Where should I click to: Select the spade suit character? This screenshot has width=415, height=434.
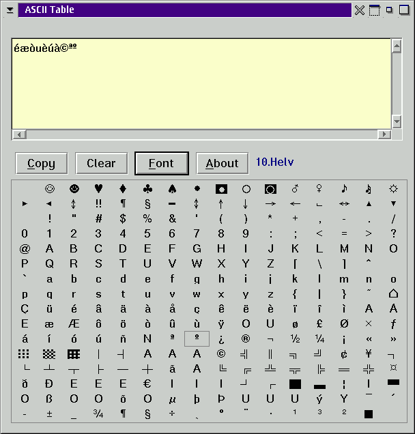point(172,189)
